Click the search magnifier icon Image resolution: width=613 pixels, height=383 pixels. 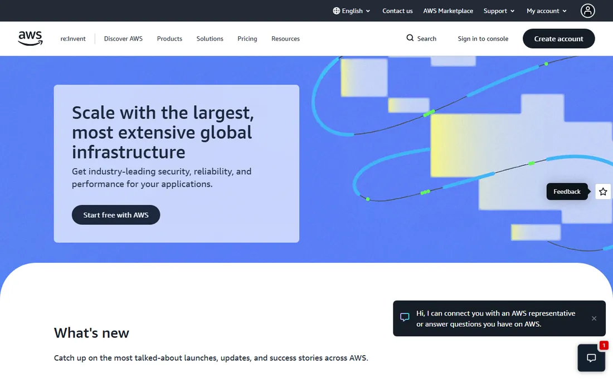(410, 38)
